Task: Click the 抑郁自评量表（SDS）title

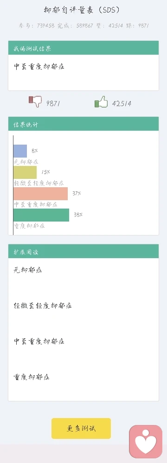Action: [81, 10]
